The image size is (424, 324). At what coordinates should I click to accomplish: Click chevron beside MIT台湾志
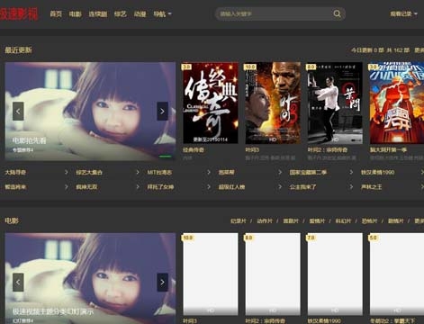(x=209, y=172)
